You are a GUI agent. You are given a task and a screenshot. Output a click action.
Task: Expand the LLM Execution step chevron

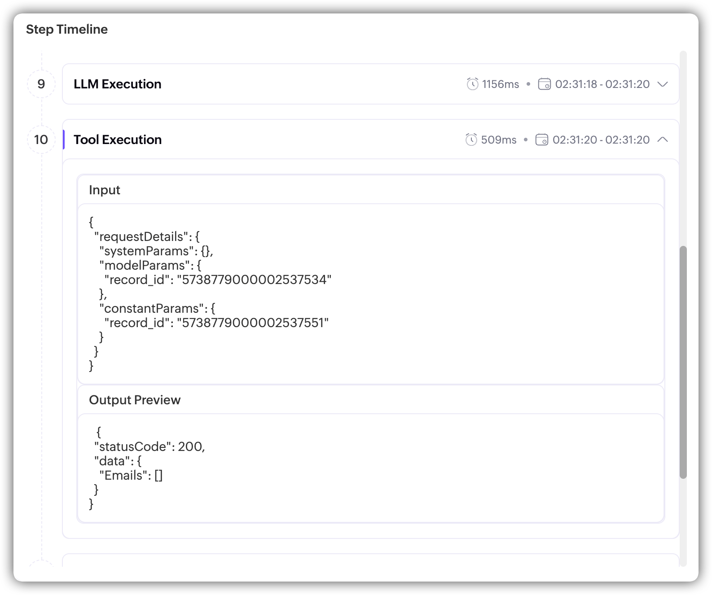663,84
